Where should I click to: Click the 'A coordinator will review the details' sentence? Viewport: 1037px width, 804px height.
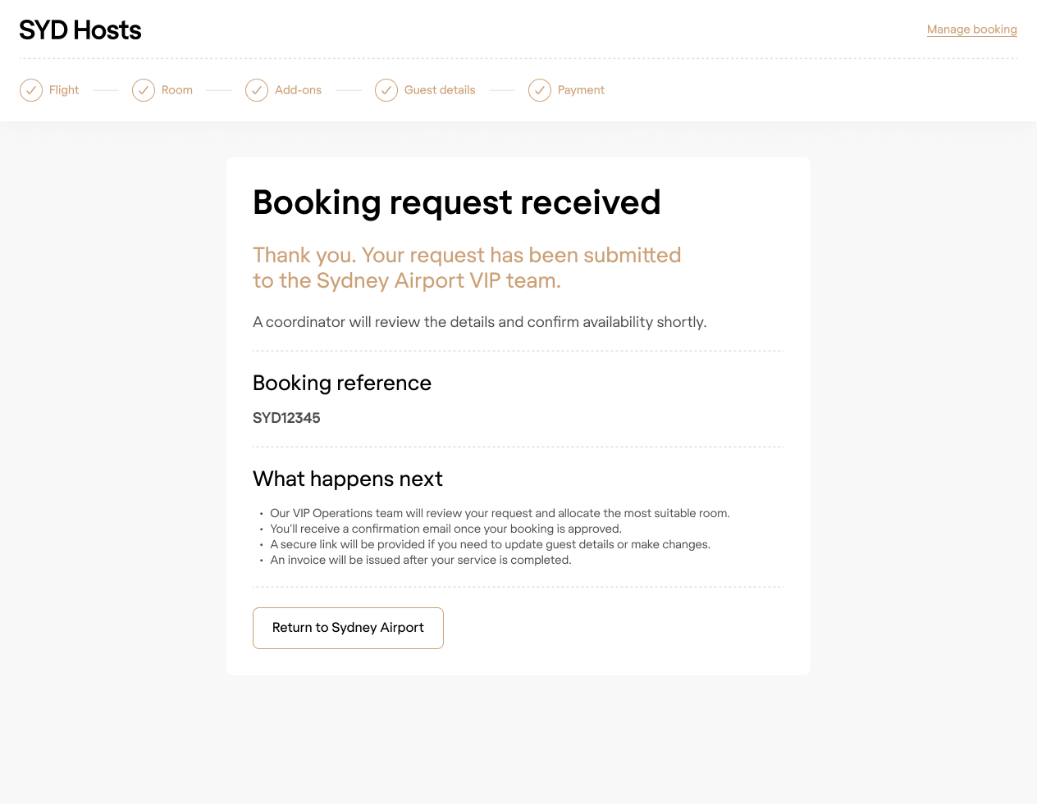click(x=480, y=322)
